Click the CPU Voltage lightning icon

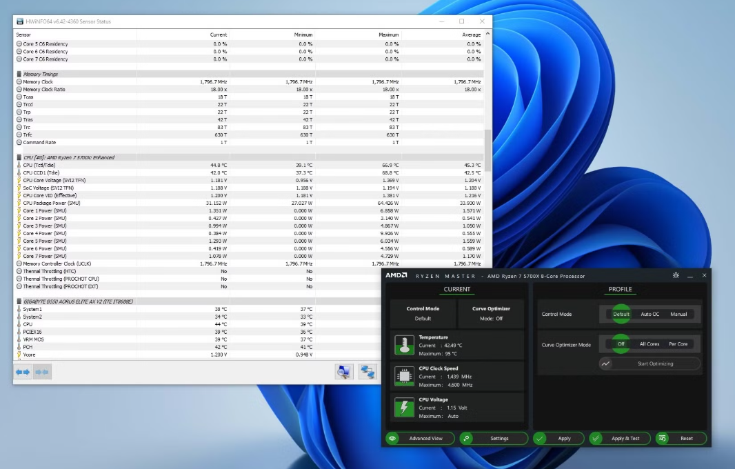click(x=404, y=407)
